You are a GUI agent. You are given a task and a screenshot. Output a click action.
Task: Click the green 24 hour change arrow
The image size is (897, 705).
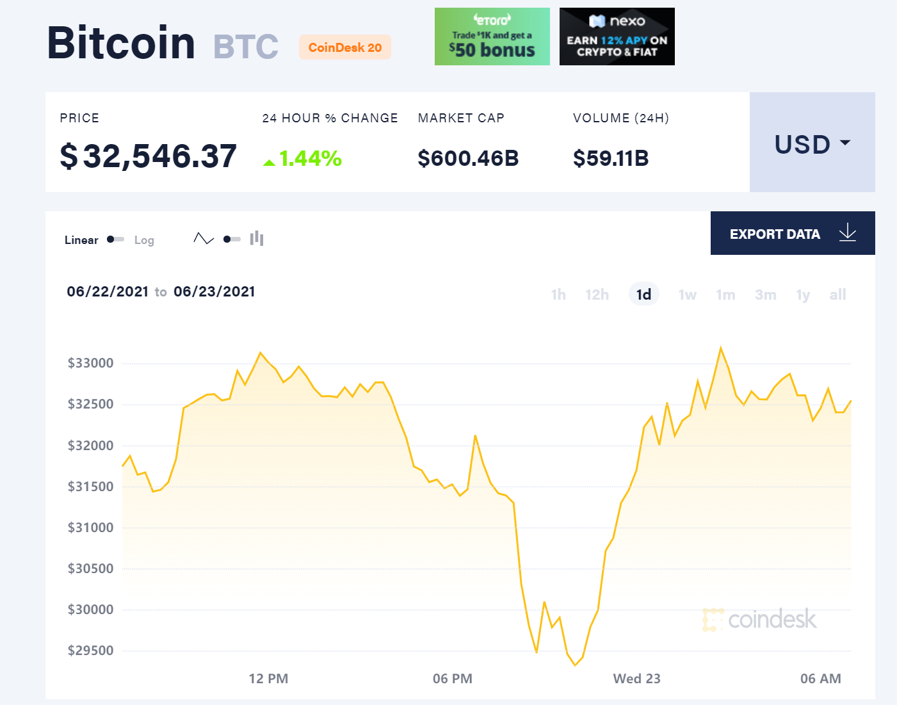269,163
